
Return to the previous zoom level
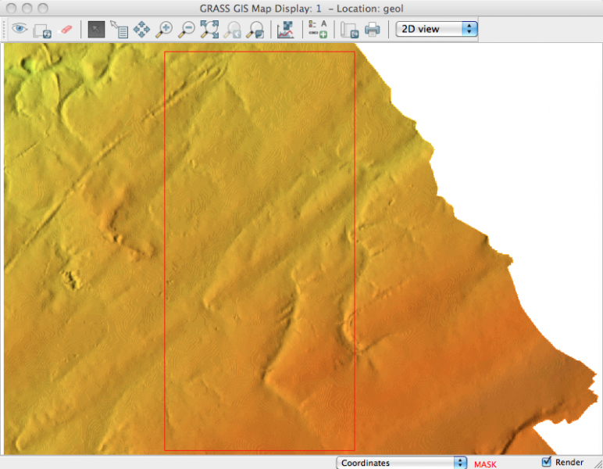pyautogui.click(x=232, y=30)
